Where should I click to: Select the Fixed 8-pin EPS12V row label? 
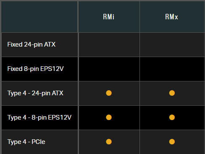35,69
